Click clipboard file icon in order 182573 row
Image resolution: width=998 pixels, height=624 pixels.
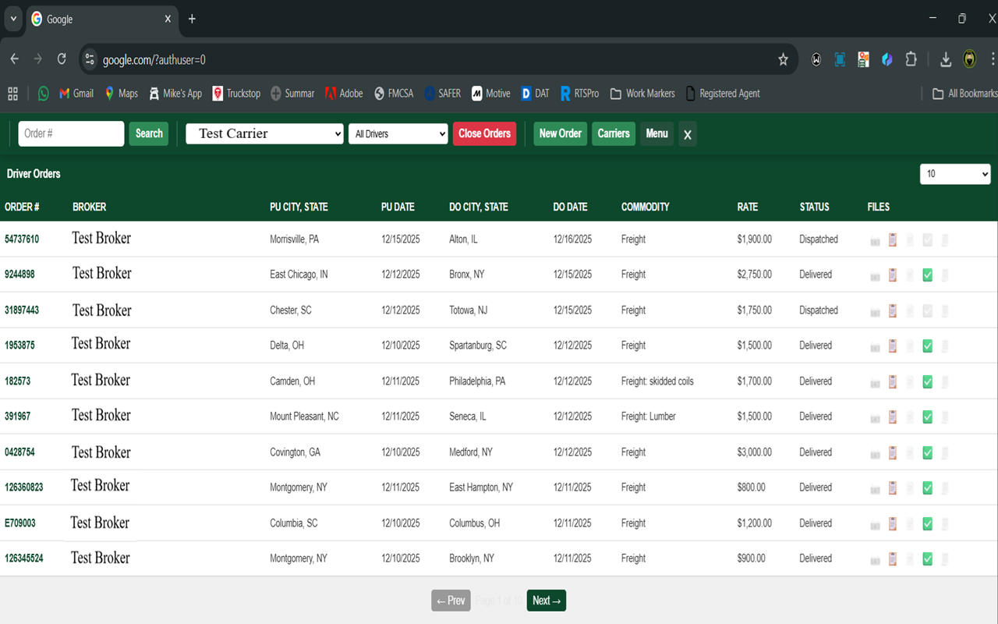(x=893, y=381)
